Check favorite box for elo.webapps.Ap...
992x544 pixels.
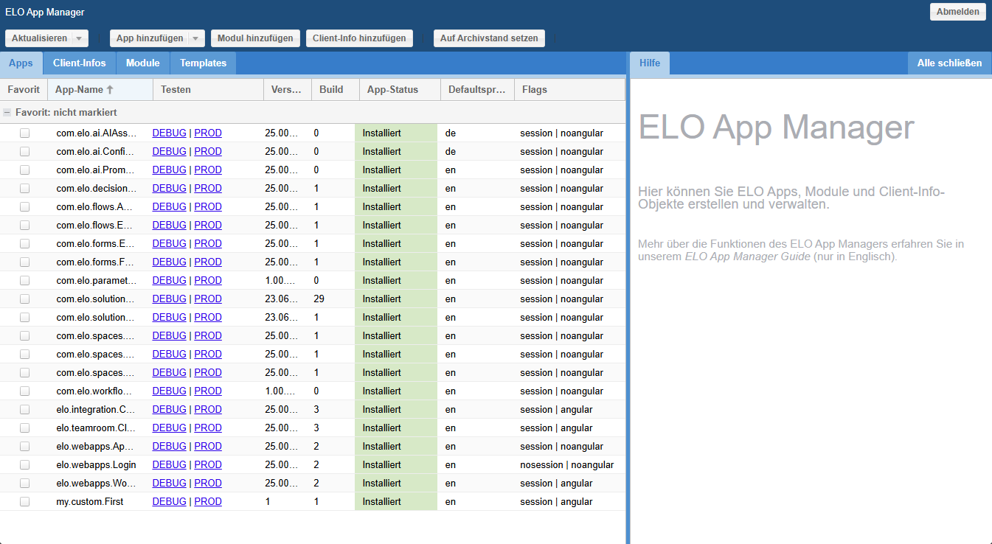click(24, 447)
